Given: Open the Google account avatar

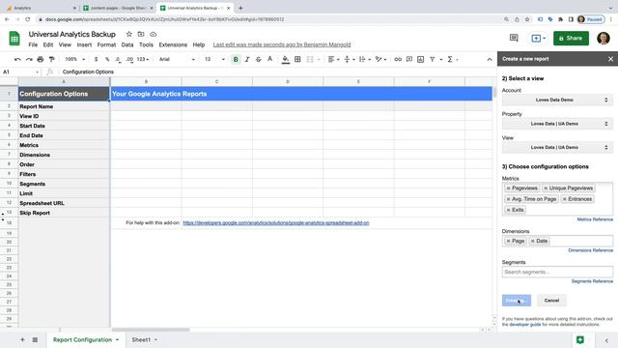Looking at the screenshot, I should tap(604, 39).
